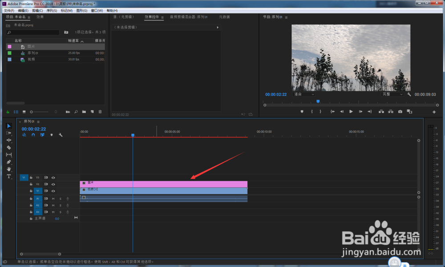Image resolution: width=445 pixels, height=267 pixels.
Task: Open program monitor panel menu
Action: point(286,18)
